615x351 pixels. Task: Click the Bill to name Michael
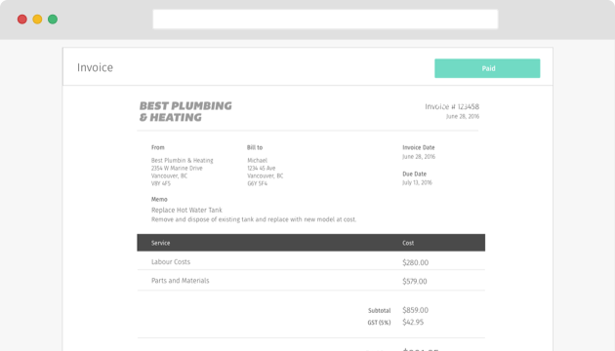click(x=258, y=160)
